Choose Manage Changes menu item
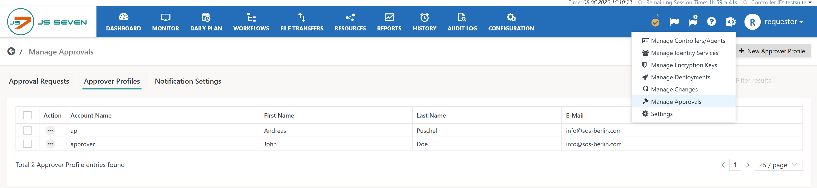 pos(683,89)
